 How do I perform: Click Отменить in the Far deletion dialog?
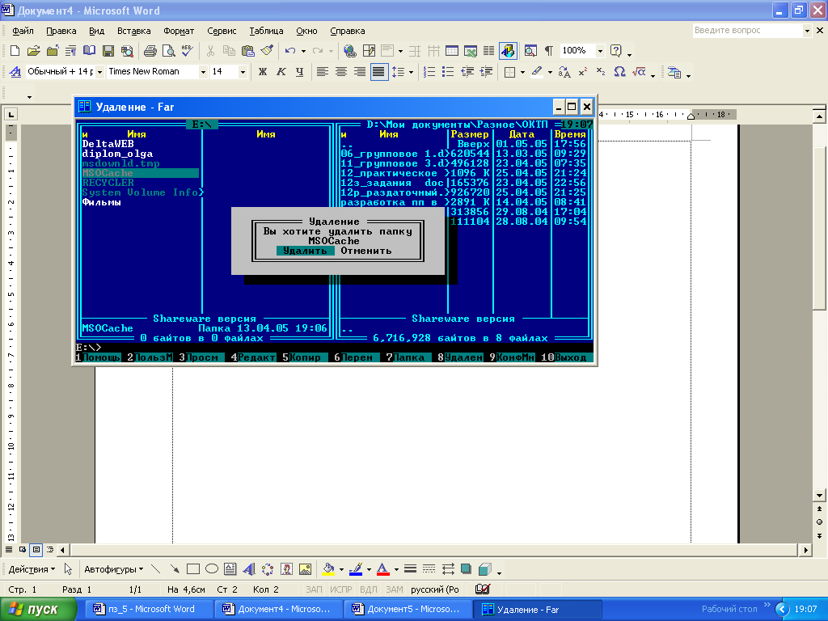point(366,251)
